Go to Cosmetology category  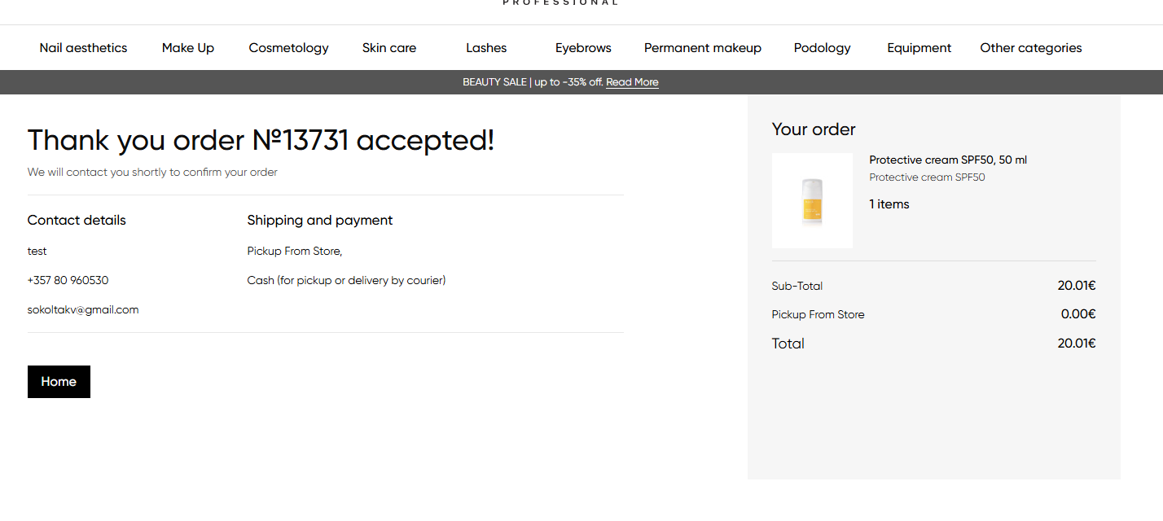(x=288, y=48)
